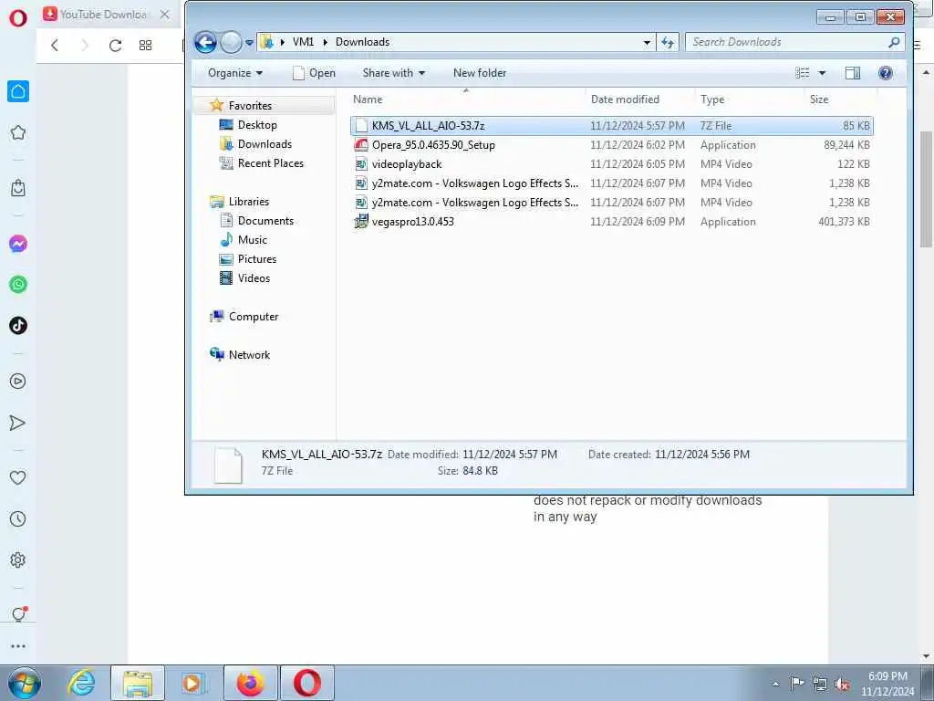Sort files by Name column
The width and height of the screenshot is (934, 701).
tap(466, 99)
